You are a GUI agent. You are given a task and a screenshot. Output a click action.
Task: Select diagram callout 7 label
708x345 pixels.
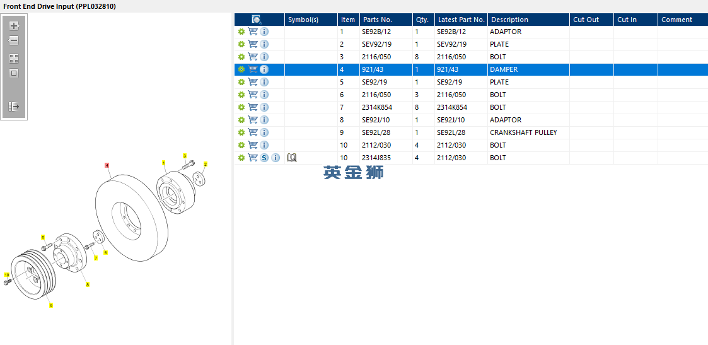[96, 259]
